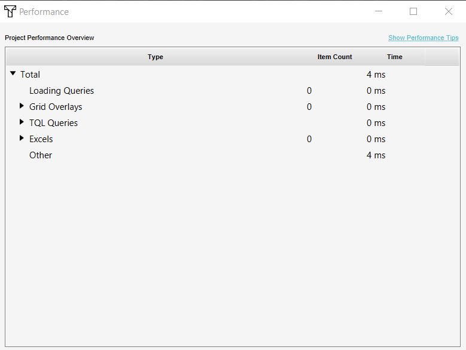Image resolution: width=466 pixels, height=350 pixels.
Task: Collapse the Total tree node arrow
Action: point(13,74)
